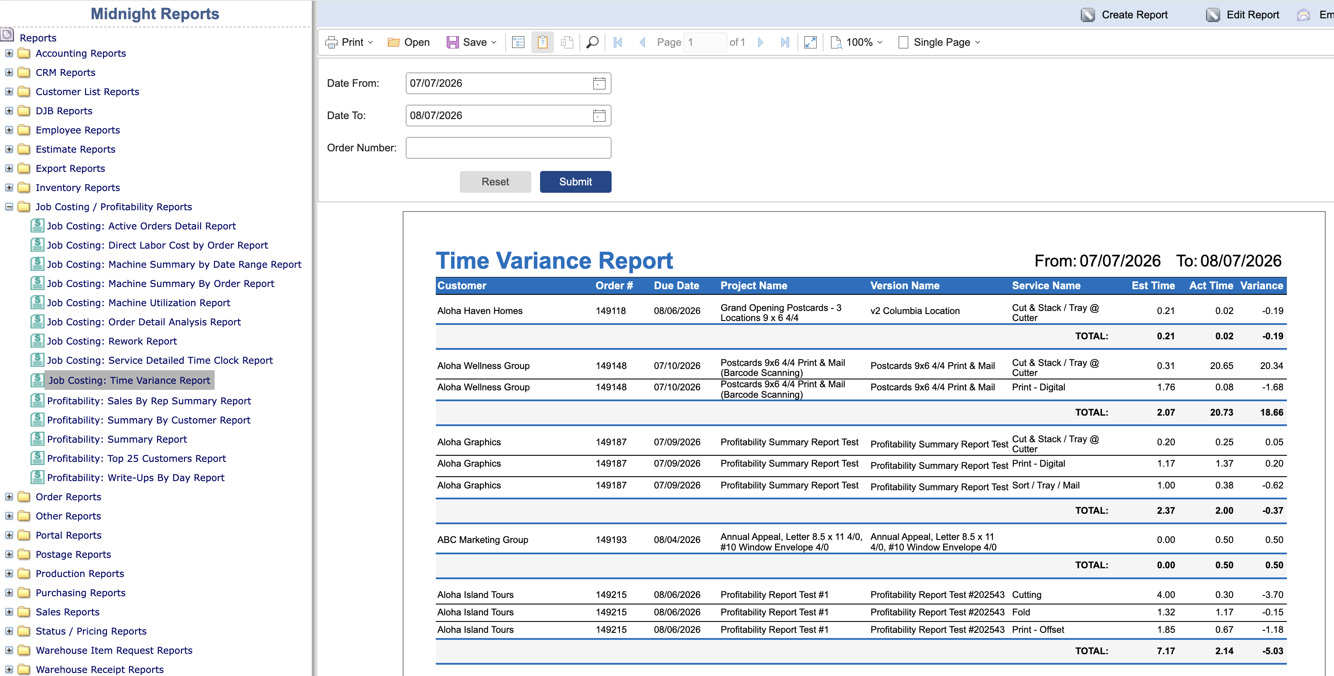
Task: Click the Find magnifier icon in toolbar
Action: coord(592,42)
